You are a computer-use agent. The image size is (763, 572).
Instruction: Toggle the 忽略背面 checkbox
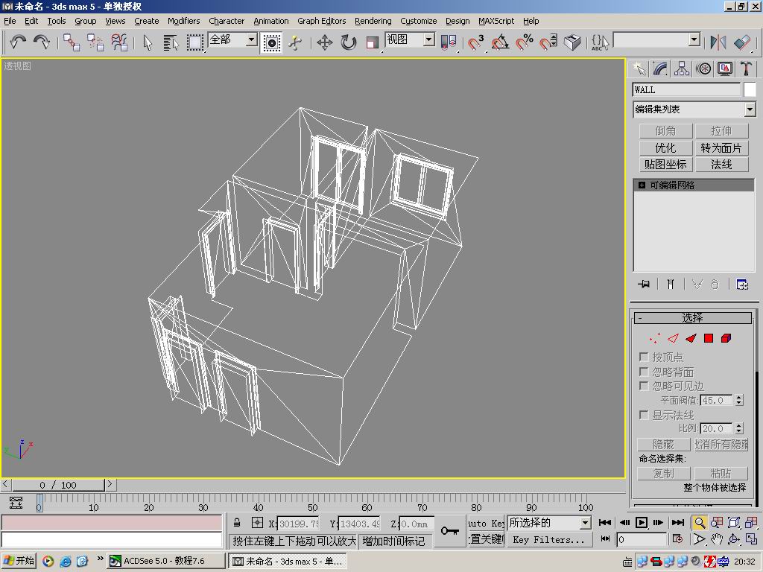click(644, 372)
